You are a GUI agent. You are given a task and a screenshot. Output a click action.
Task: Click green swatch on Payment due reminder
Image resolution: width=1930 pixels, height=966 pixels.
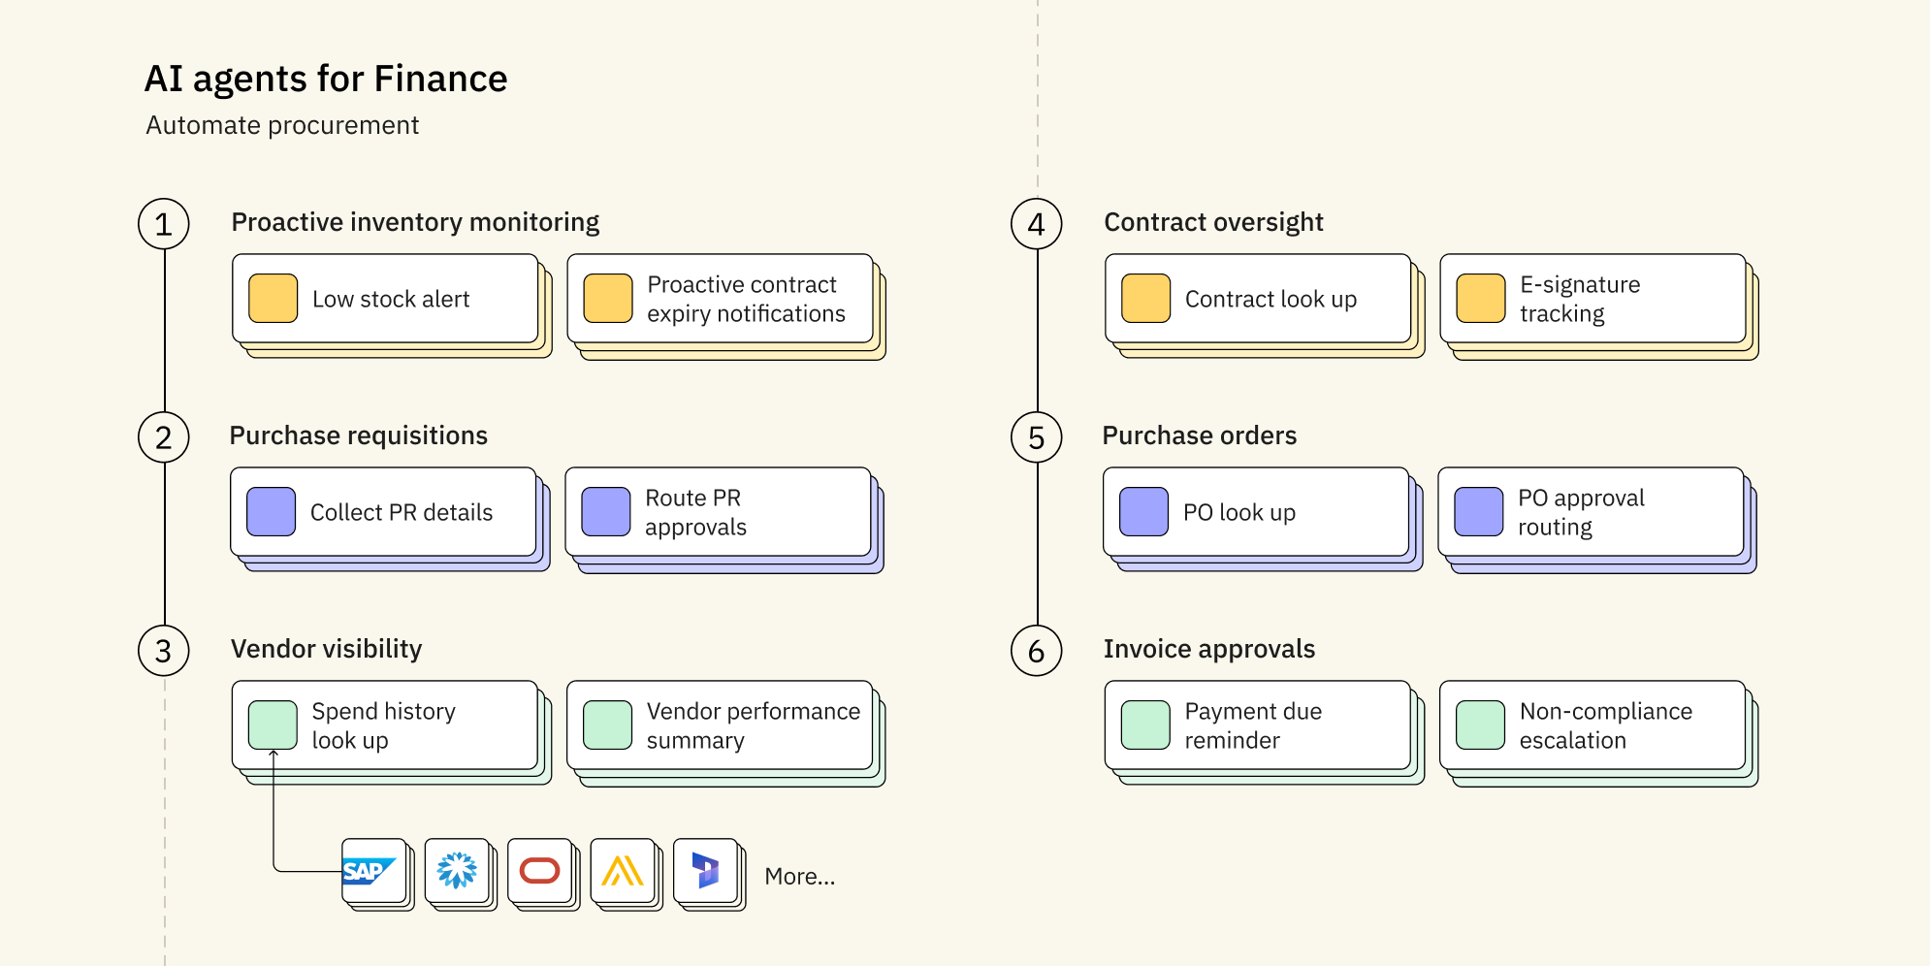(x=1145, y=725)
